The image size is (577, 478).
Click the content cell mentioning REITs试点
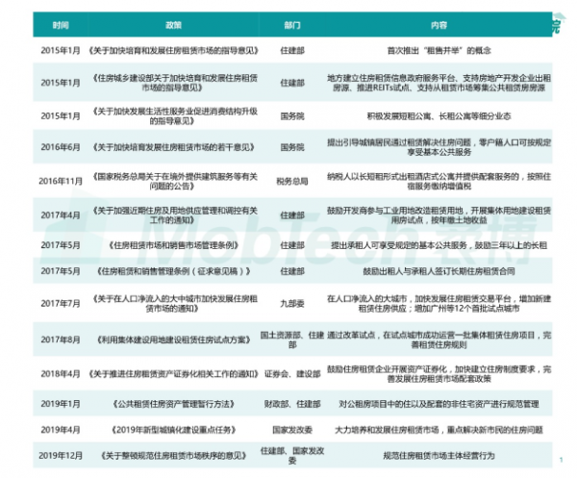[x=439, y=83]
